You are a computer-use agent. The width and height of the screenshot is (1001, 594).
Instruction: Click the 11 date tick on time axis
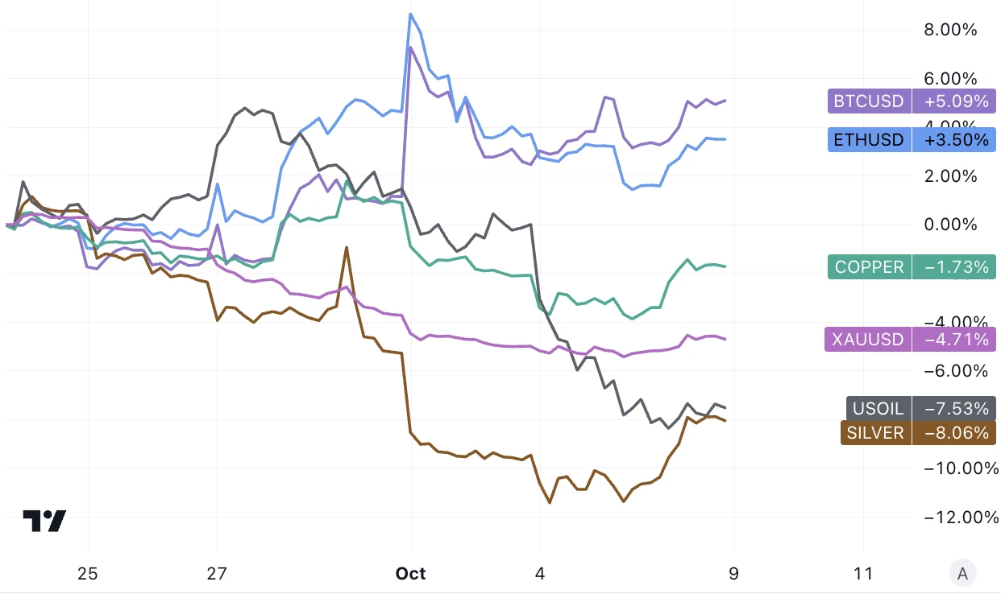(x=863, y=574)
